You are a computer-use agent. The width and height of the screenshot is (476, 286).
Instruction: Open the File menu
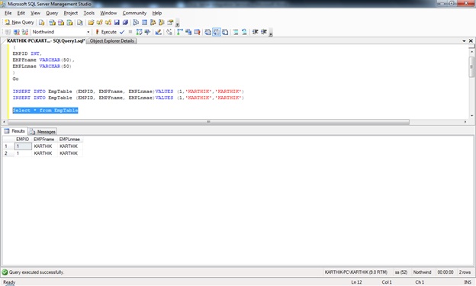(x=8, y=13)
